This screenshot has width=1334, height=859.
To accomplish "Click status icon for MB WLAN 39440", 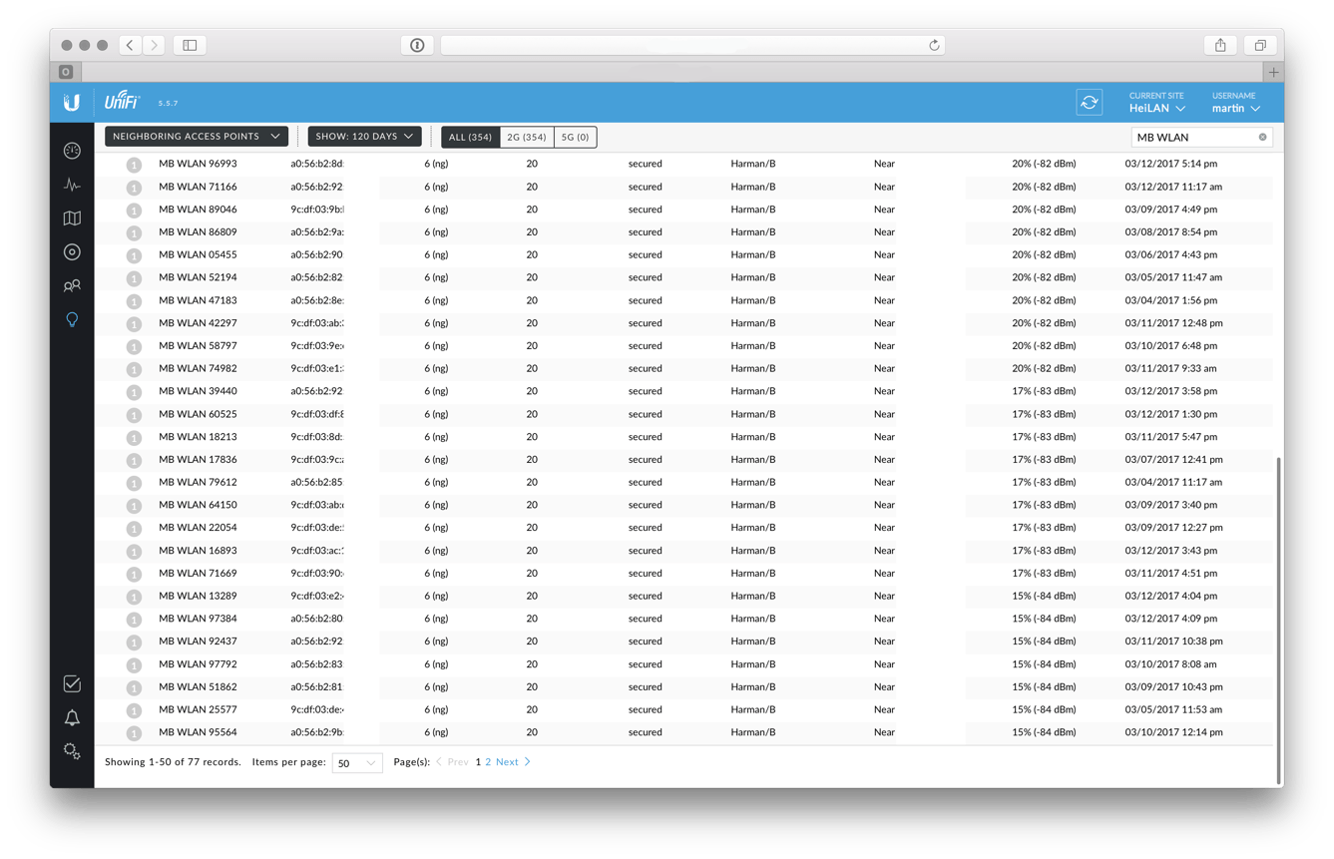I will click(134, 392).
